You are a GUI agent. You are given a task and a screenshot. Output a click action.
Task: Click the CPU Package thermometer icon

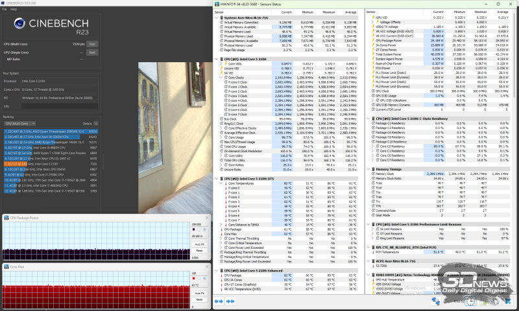point(222,229)
